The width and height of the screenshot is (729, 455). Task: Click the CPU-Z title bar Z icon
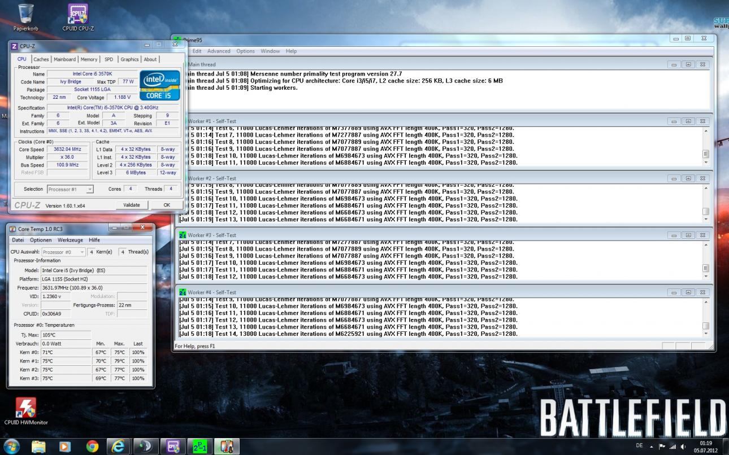coord(14,45)
